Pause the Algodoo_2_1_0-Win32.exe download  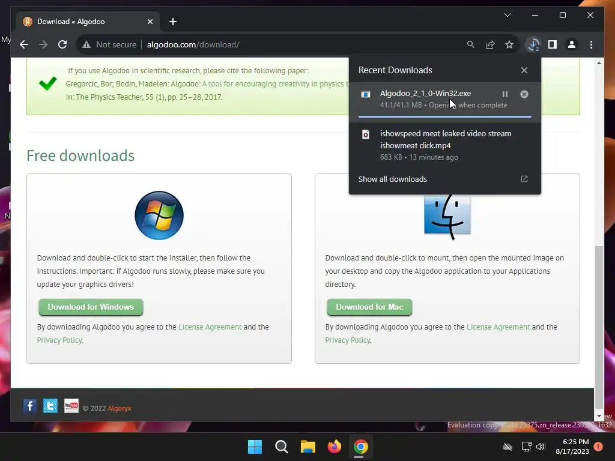pyautogui.click(x=504, y=94)
